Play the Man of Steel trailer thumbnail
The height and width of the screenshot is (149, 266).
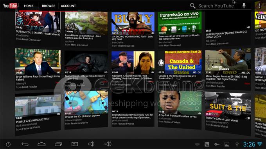click(x=86, y=62)
